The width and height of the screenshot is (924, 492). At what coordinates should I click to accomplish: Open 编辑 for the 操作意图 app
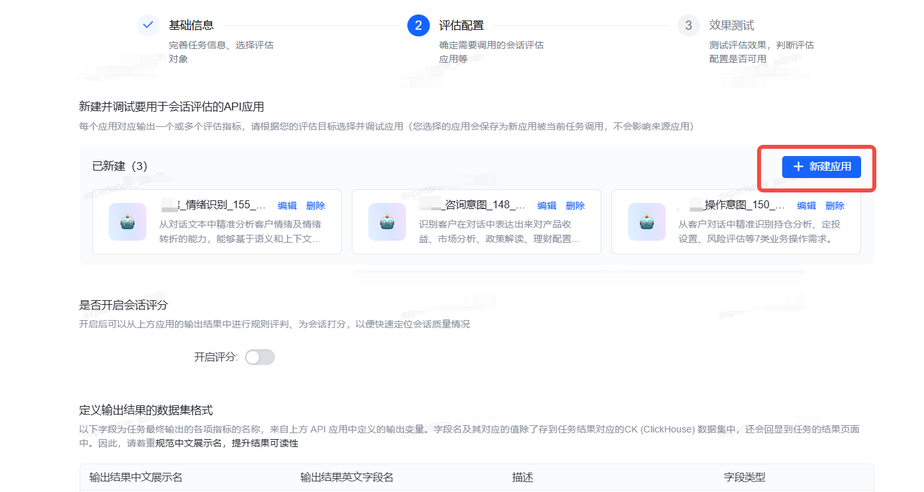click(x=807, y=206)
